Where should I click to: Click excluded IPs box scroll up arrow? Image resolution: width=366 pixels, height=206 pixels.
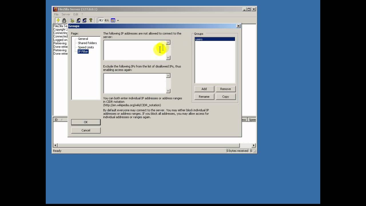168,76
